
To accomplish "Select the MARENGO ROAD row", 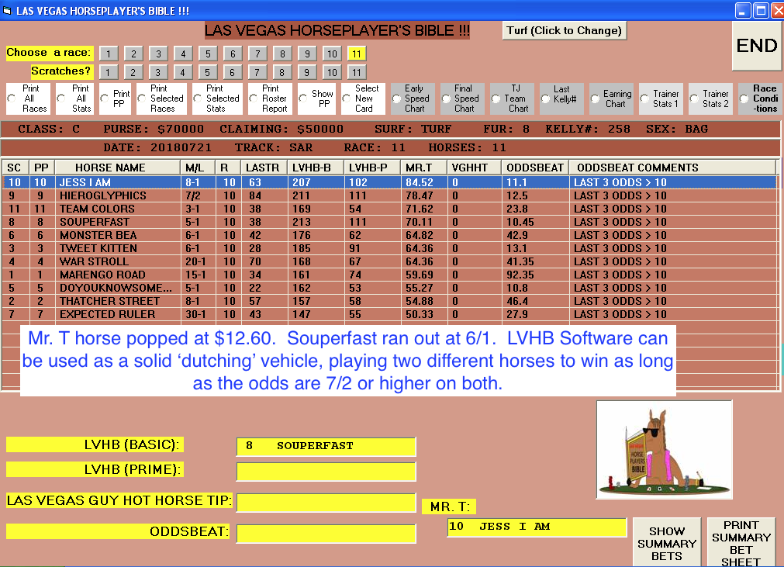I will tap(389, 275).
